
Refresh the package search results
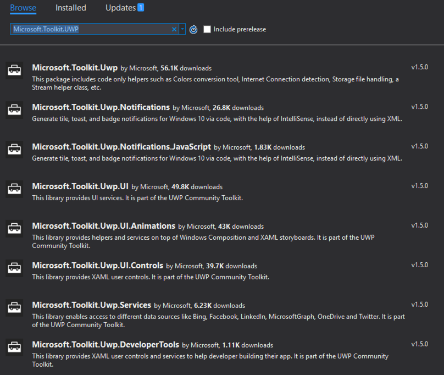click(193, 29)
